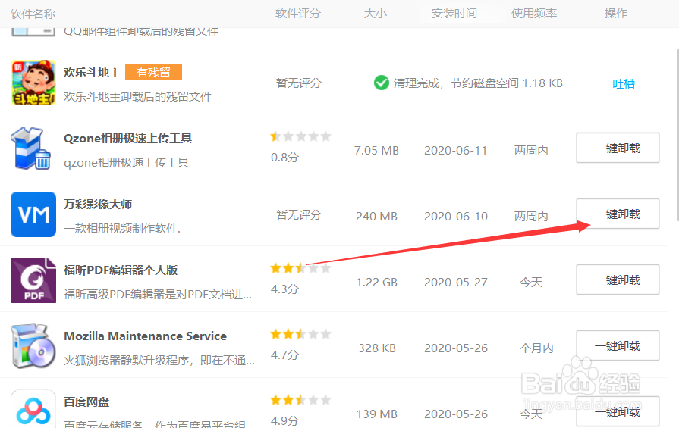Image resolution: width=679 pixels, height=428 pixels.
Task: Click the purple 福昕PDF编辑器 icon
Action: click(33, 280)
